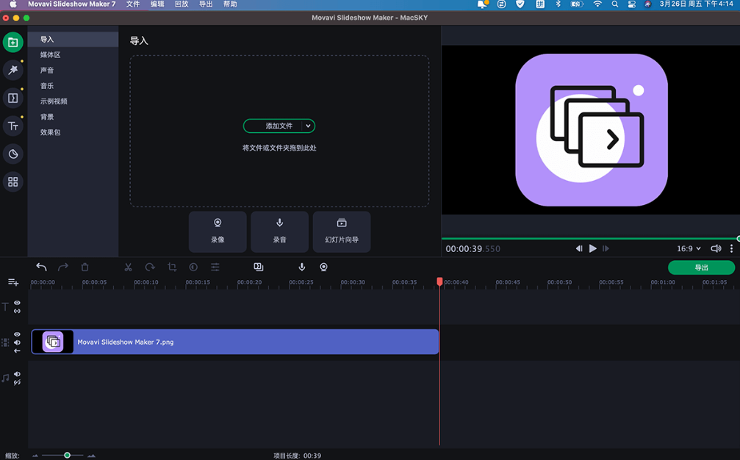The height and width of the screenshot is (460, 740).
Task: Open the Stickers panel in sidebar
Action: [12, 154]
